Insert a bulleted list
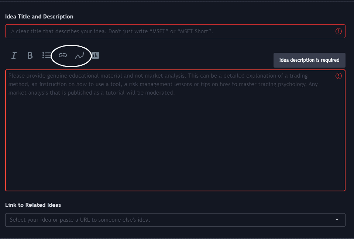Image resolution: width=354 pixels, height=239 pixels. click(x=47, y=55)
